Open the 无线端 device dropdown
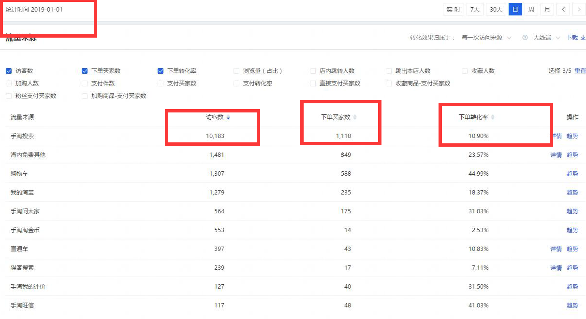This screenshot has height=319, width=586. (547, 38)
